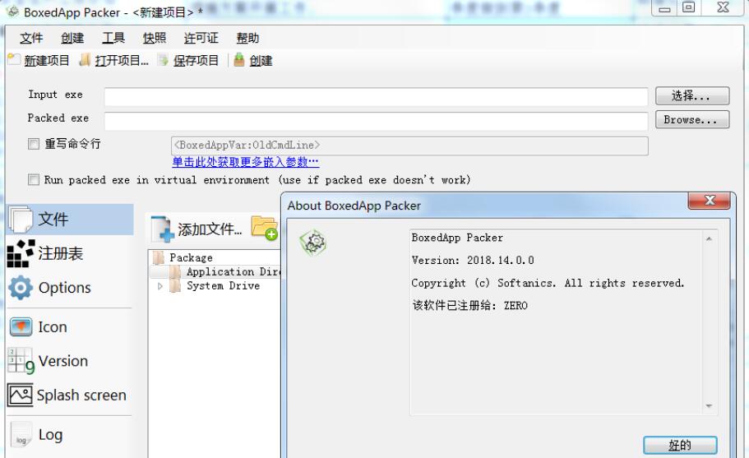The image size is (749, 458).
Task: Click the scroll down arrow in About text box
Action: click(709, 406)
